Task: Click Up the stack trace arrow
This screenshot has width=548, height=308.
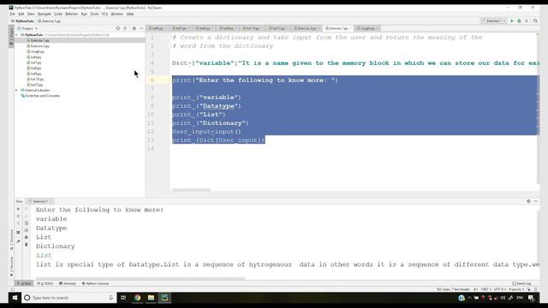Action: (27, 209)
